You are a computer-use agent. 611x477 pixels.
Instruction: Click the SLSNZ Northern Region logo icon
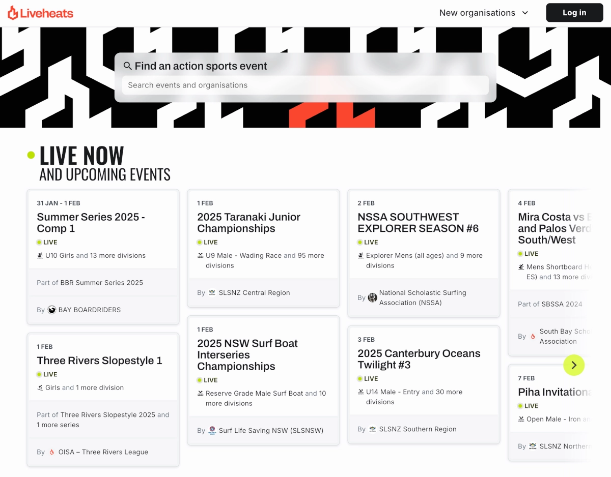[533, 446]
